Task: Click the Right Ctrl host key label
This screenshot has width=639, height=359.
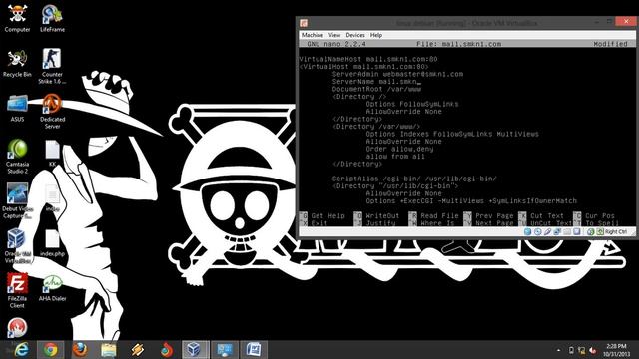Action: [x=616, y=232]
